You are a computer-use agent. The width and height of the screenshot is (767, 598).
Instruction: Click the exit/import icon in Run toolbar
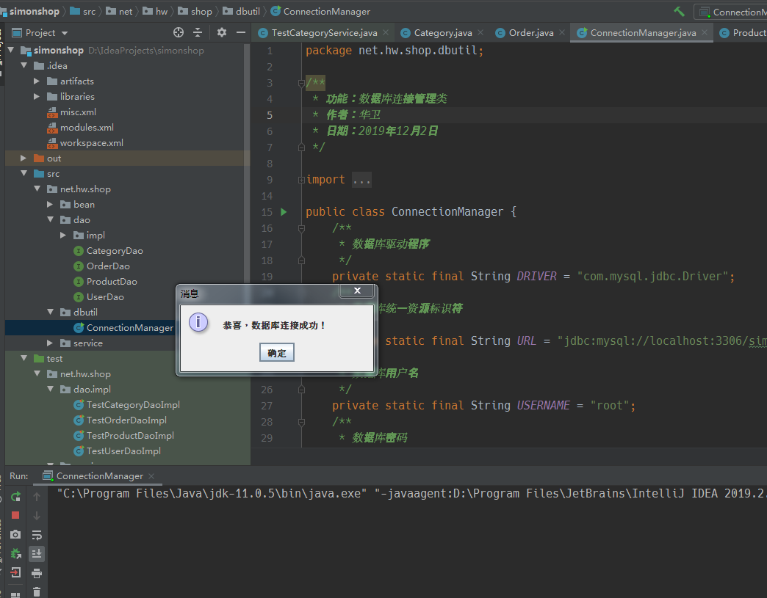[x=15, y=572]
